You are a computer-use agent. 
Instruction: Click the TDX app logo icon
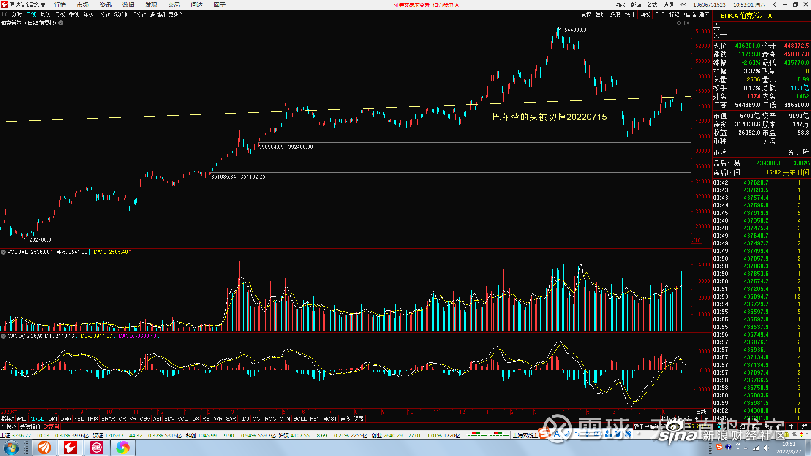(x=5, y=5)
